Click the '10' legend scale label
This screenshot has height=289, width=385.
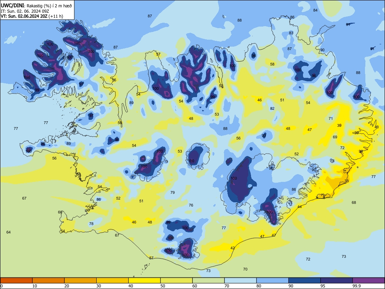(x=35, y=286)
